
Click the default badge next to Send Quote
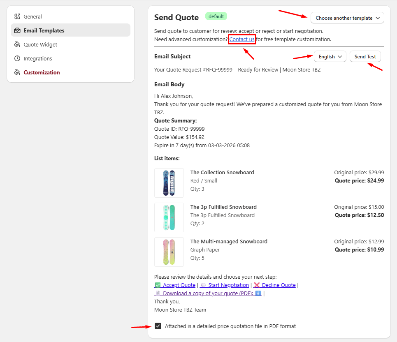click(216, 17)
